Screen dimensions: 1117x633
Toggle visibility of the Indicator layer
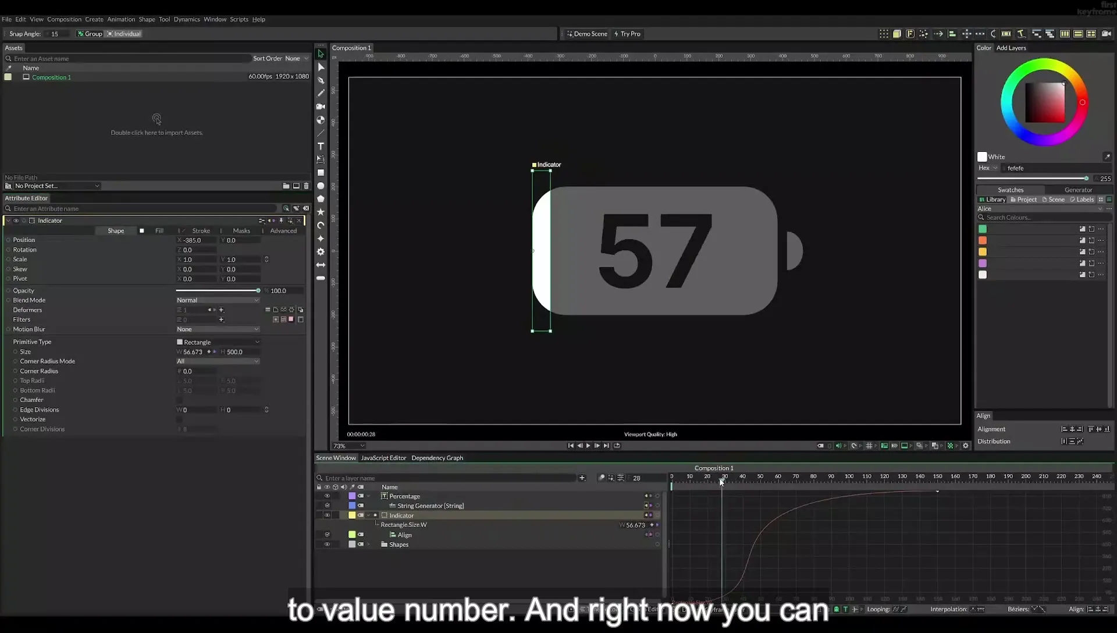tap(327, 515)
